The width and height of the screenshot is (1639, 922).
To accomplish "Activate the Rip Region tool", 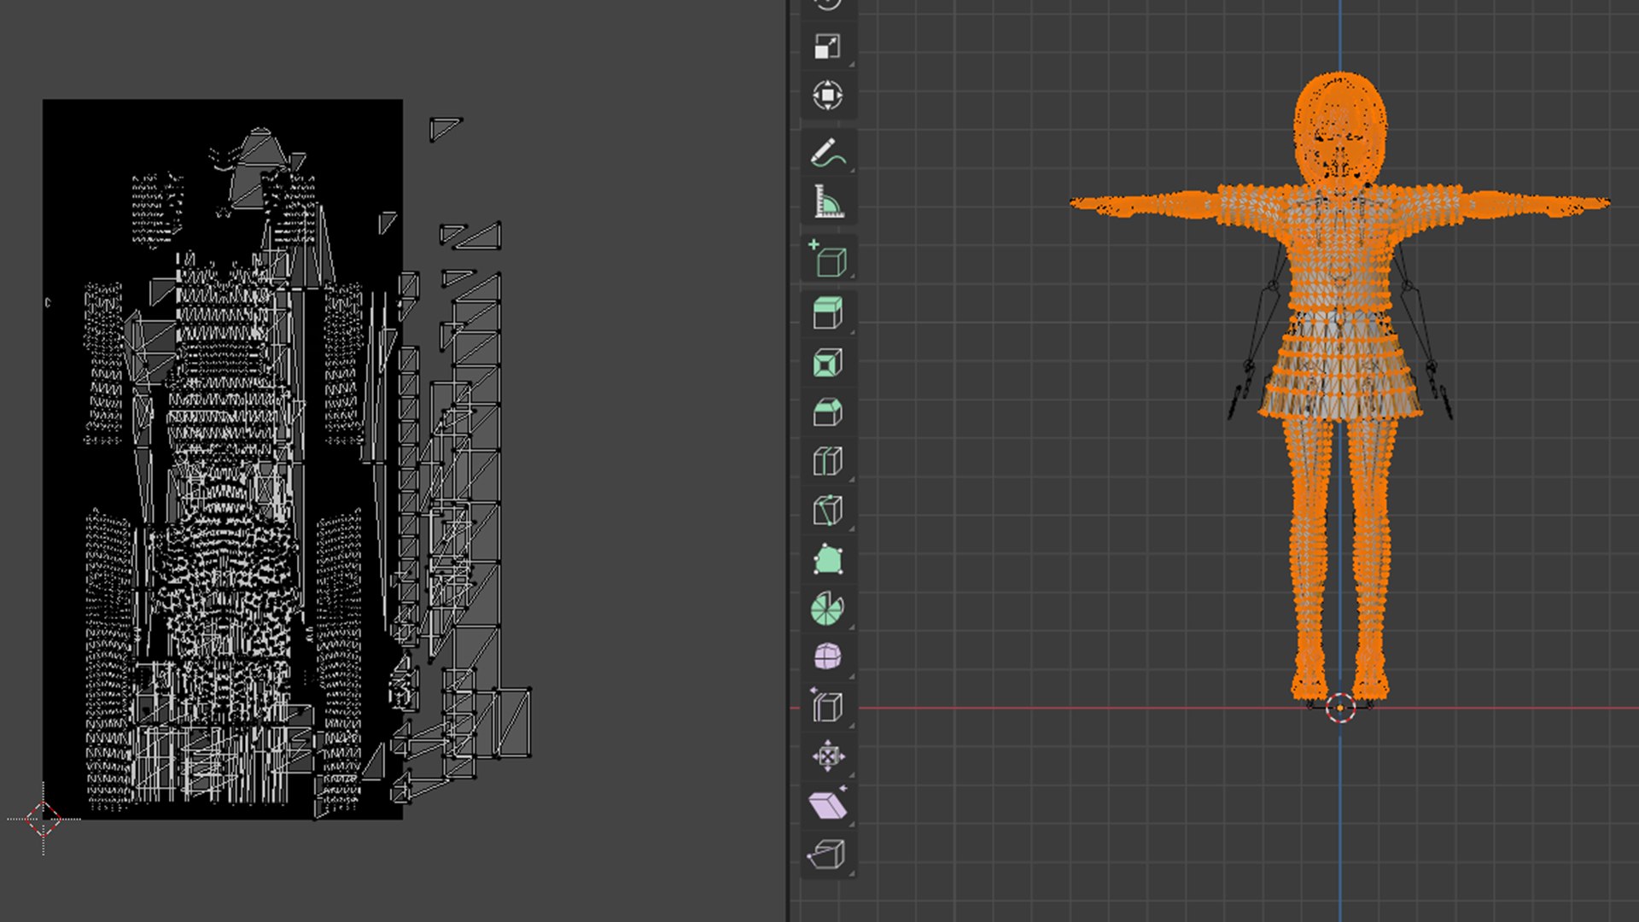I will [827, 854].
